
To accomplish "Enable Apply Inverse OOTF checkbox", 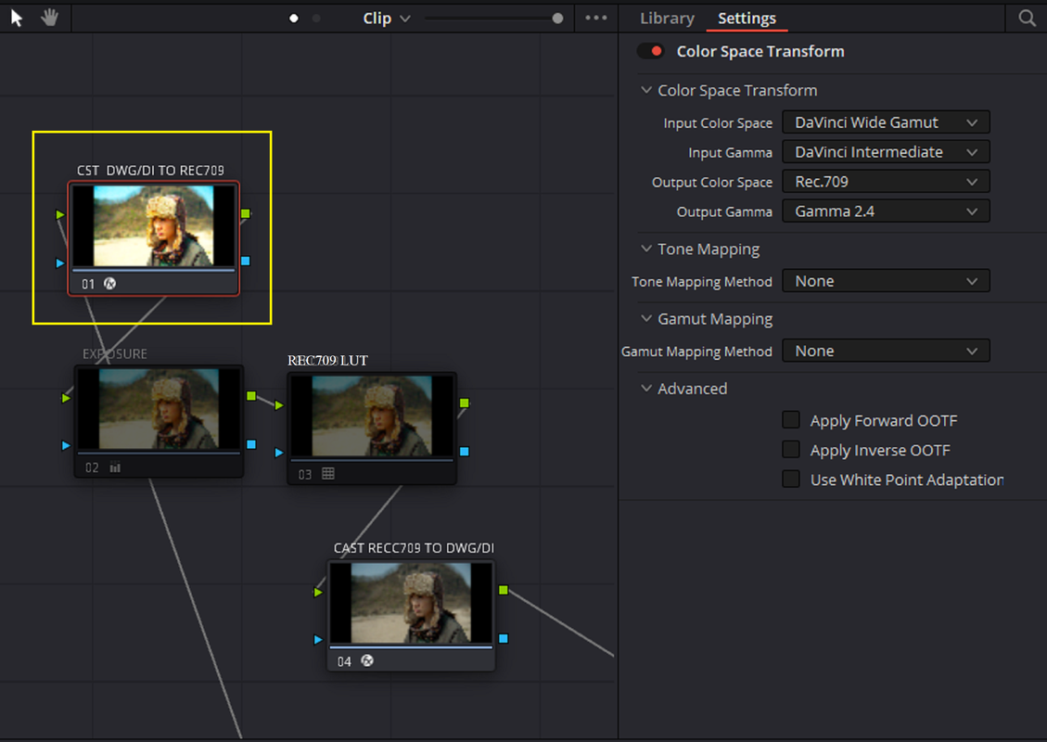I will (x=791, y=450).
